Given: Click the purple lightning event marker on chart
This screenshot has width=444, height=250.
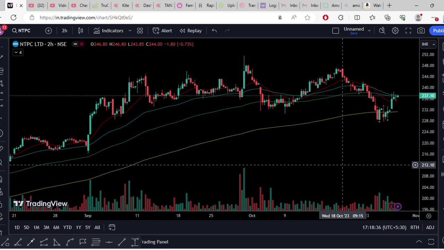Looking at the screenshot, I should point(398,207).
